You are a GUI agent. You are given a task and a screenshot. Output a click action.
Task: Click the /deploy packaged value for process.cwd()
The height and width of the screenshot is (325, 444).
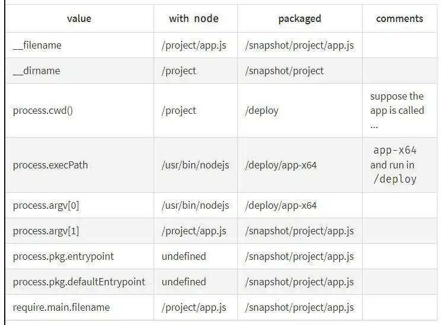(x=261, y=110)
